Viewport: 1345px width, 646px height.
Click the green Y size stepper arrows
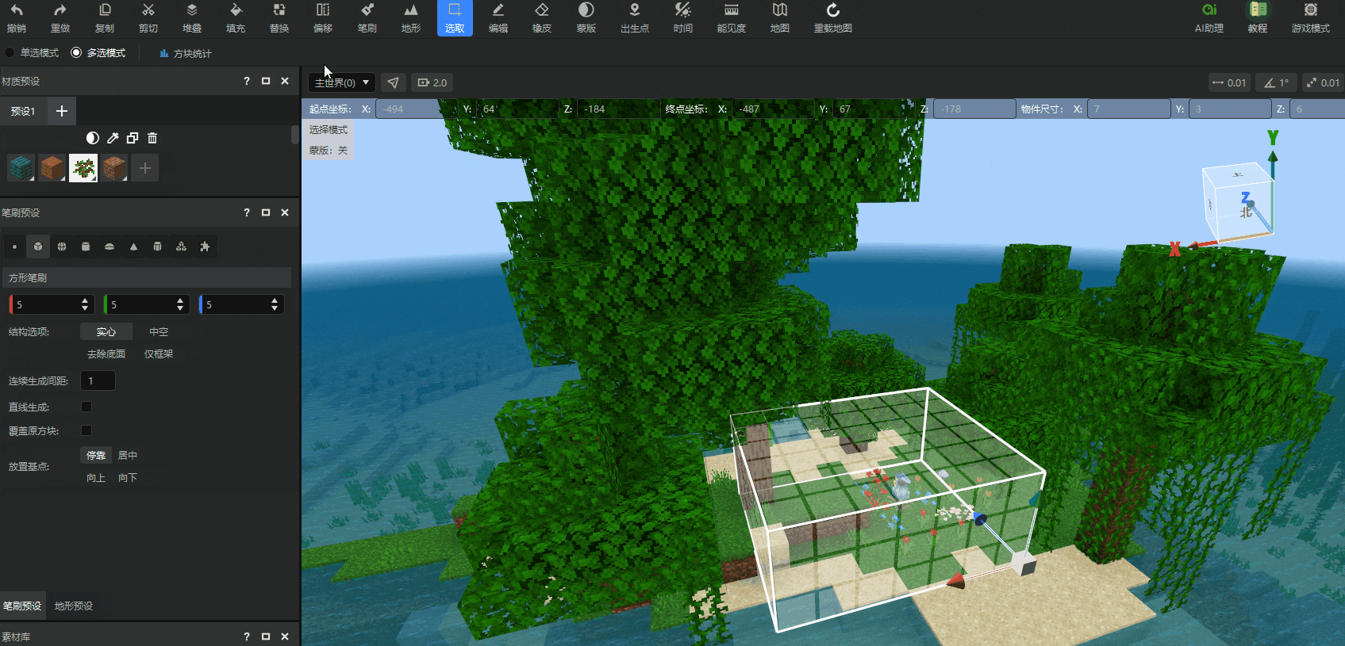click(x=180, y=304)
